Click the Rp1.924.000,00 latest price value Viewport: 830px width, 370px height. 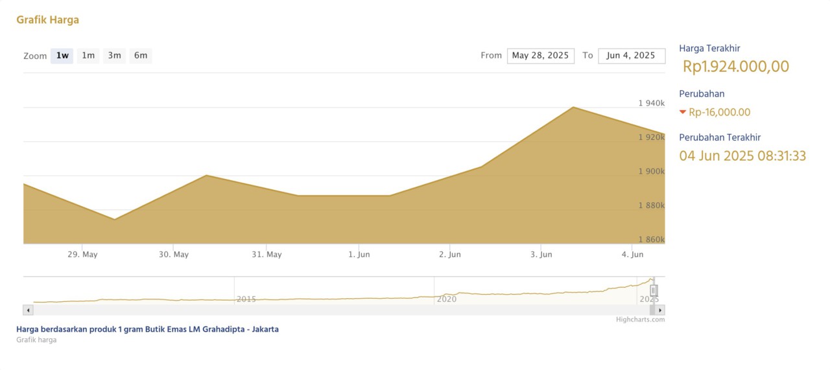[x=736, y=67]
